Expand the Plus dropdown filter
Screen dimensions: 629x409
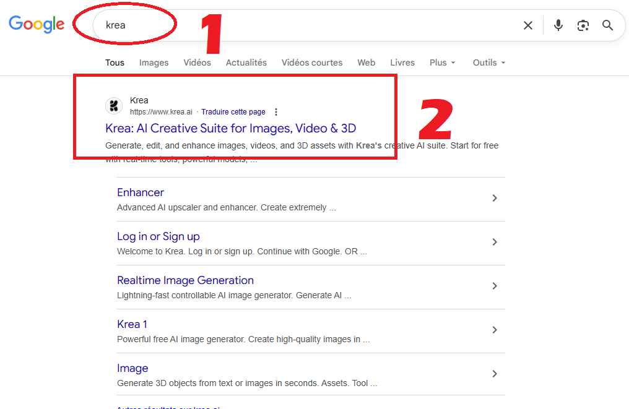point(442,62)
